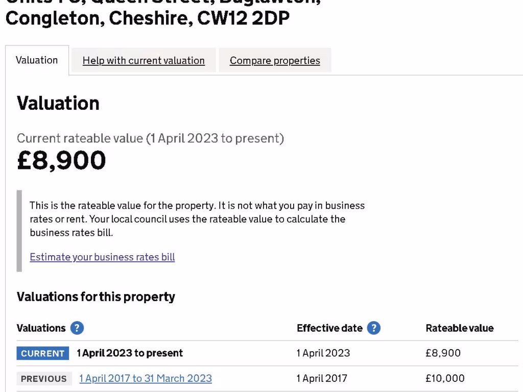Select the Compare properties tab
This screenshot has width=523, height=392.
(x=275, y=61)
